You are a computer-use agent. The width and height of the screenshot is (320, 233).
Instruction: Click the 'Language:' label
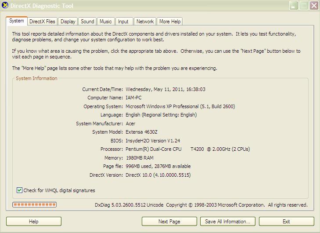(x=111, y=115)
